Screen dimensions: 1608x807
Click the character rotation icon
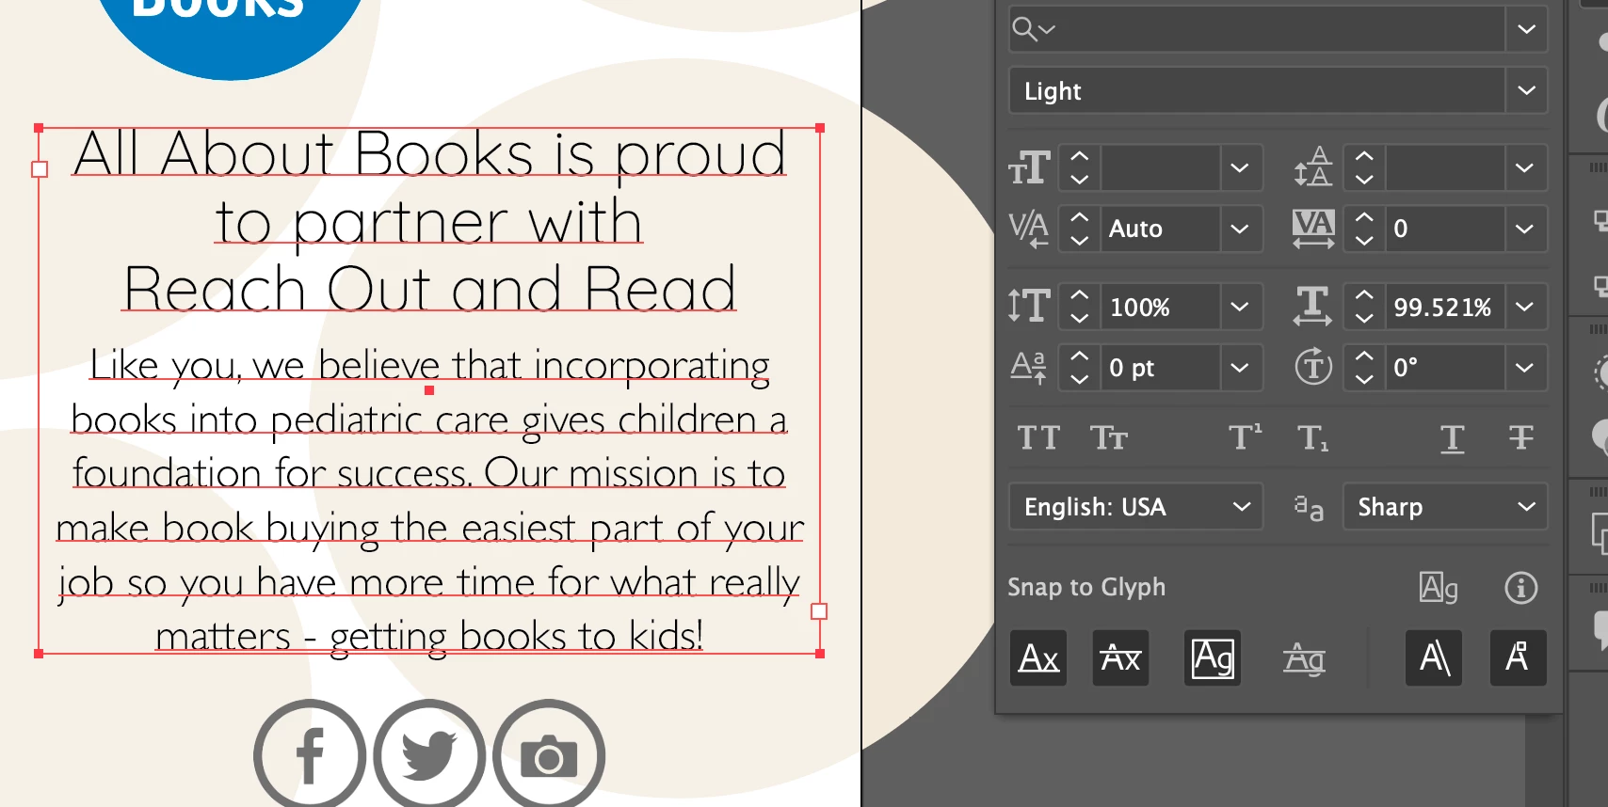tap(1313, 367)
